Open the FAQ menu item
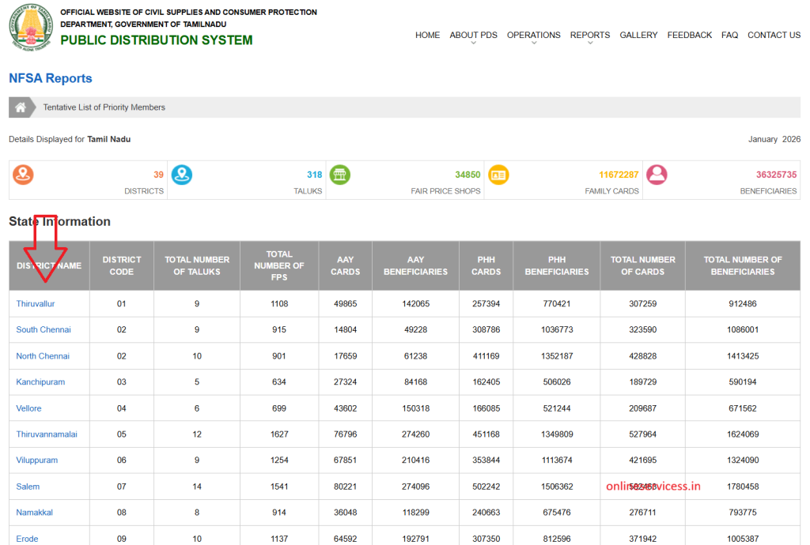This screenshot has height=545, width=810. [x=729, y=36]
